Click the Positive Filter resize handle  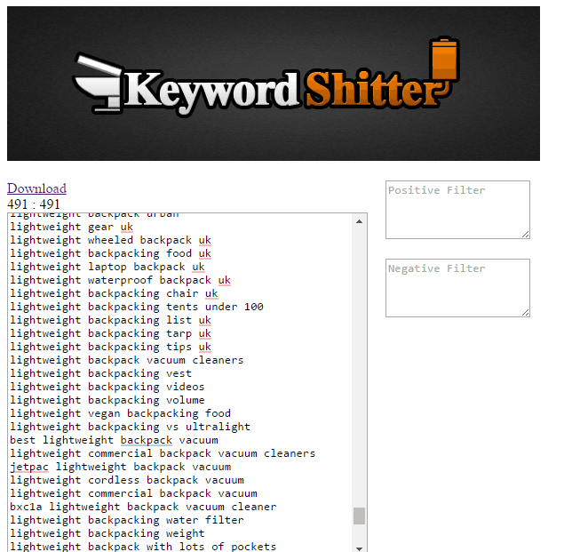[x=526, y=235]
